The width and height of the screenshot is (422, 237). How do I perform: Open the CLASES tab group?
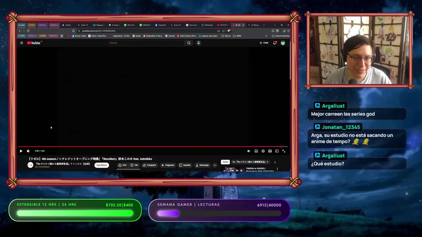click(x=21, y=25)
